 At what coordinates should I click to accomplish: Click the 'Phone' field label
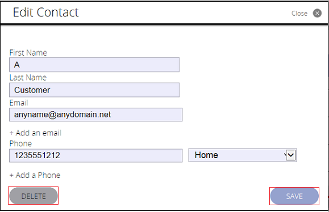point(20,143)
